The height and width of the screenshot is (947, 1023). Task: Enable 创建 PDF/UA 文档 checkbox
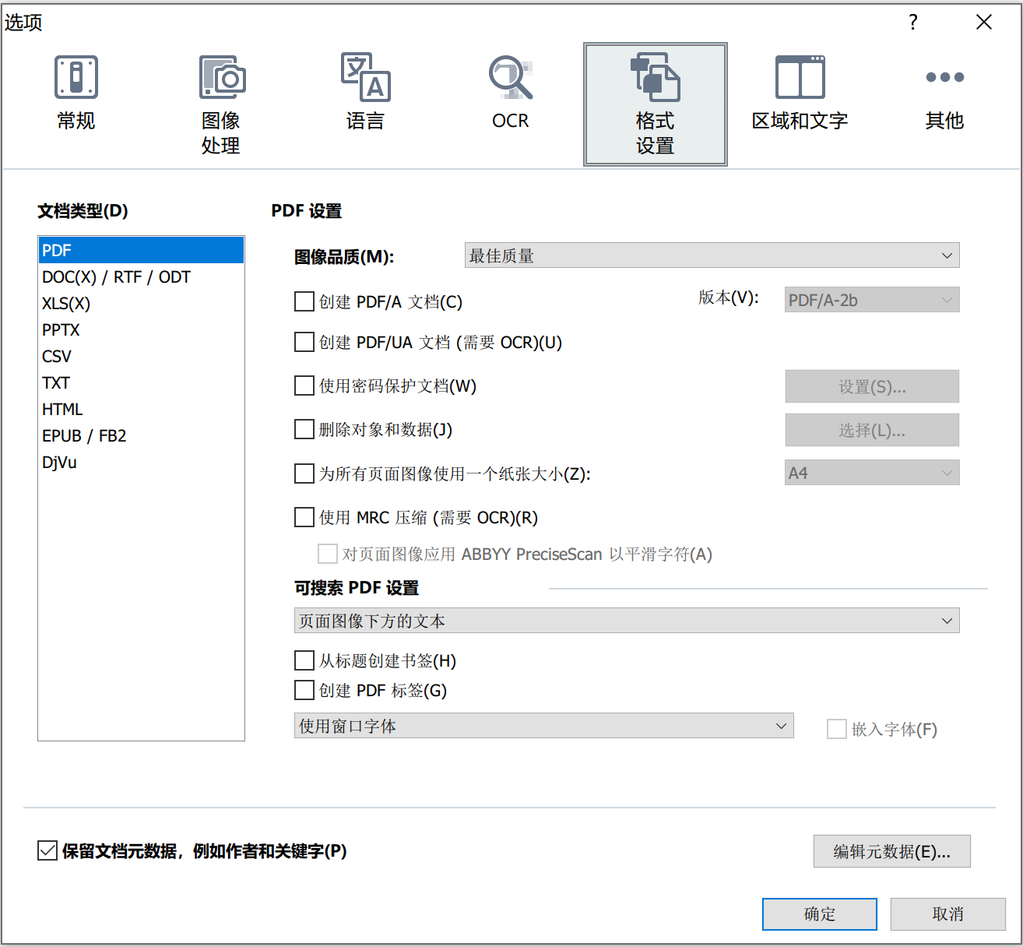(304, 342)
